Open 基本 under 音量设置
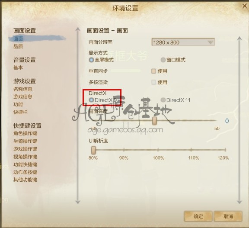Image resolution: width=249 pixels, height=228 pixels. point(18,67)
